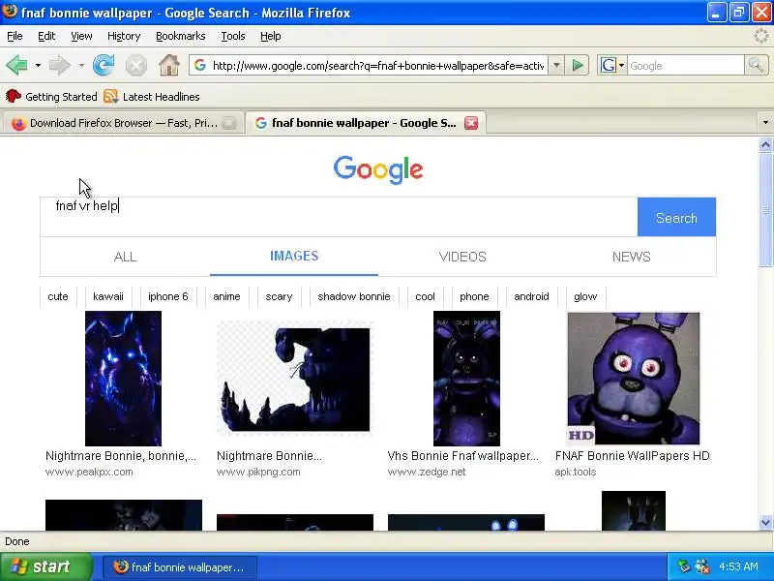Click the blue Search button

[x=676, y=217]
